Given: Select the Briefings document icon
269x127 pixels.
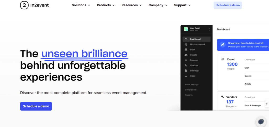Looking at the screenshot, I should pyautogui.click(x=186, y=71).
